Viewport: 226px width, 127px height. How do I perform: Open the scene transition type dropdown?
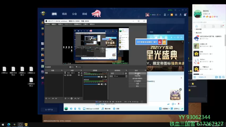tap(117, 73)
